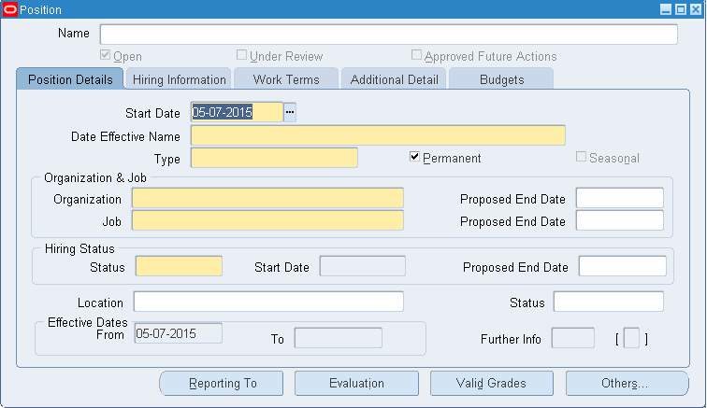Click the Oracle icon in title bar
707x408 pixels.
pyautogui.click(x=10, y=9)
